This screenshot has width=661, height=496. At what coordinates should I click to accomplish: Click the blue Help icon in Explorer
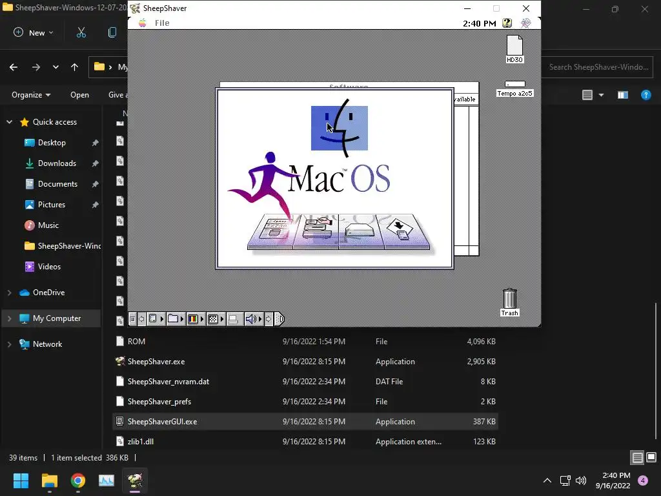(x=646, y=95)
